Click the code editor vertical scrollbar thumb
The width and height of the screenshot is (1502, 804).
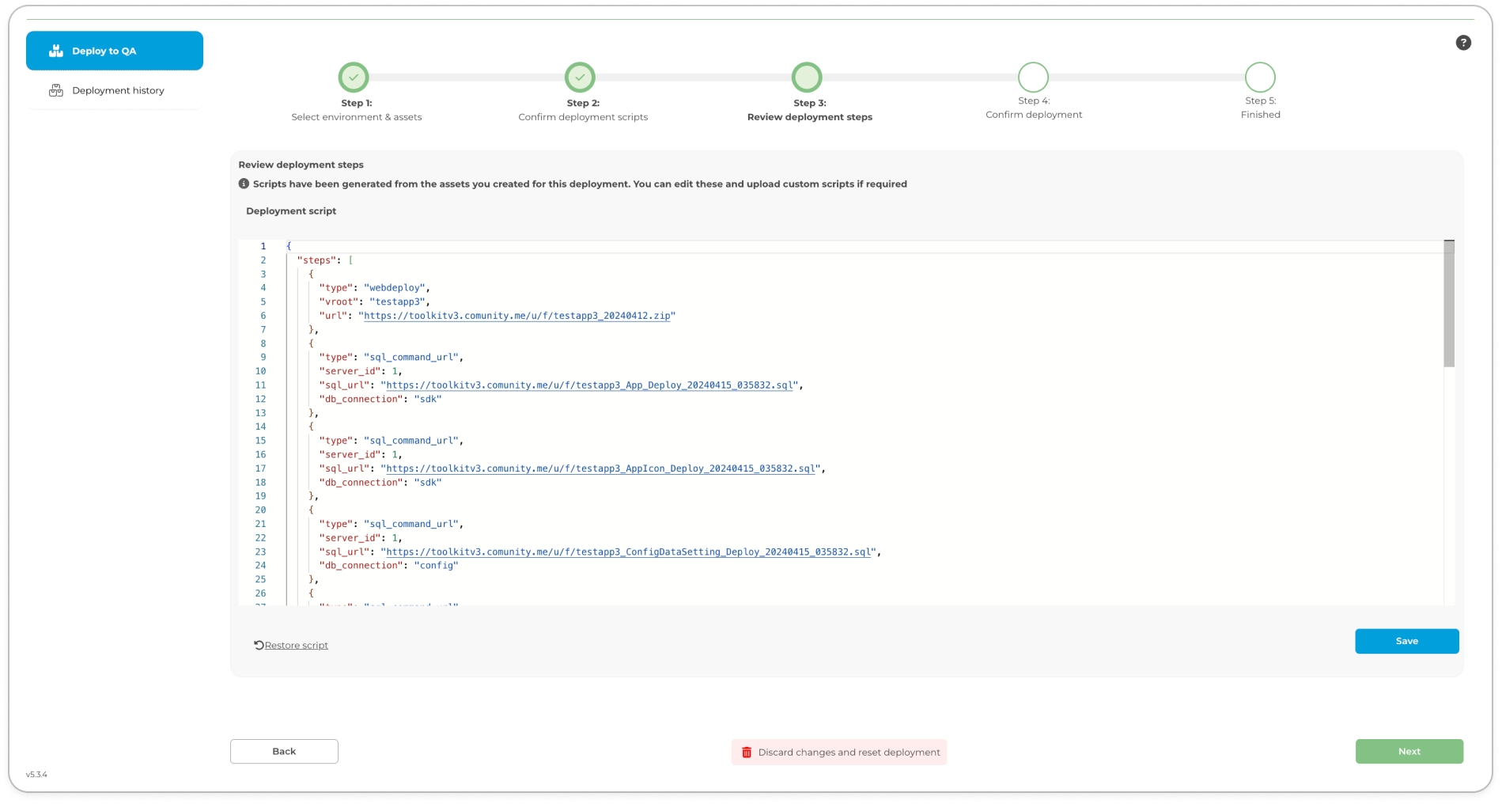[x=1448, y=304]
